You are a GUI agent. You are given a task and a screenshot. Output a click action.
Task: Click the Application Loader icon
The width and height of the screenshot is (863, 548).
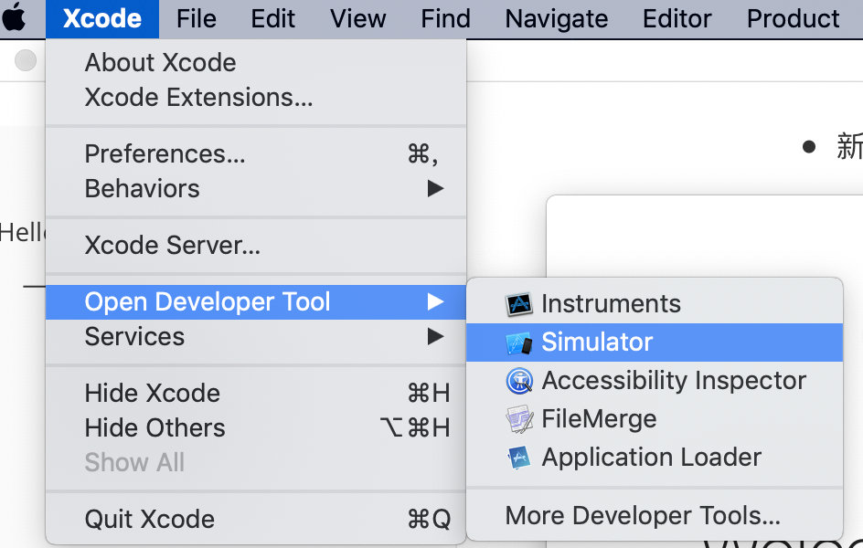[519, 458]
